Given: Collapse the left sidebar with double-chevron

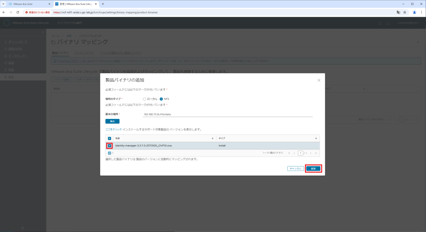Looking at the screenshot, I should pos(43,32).
